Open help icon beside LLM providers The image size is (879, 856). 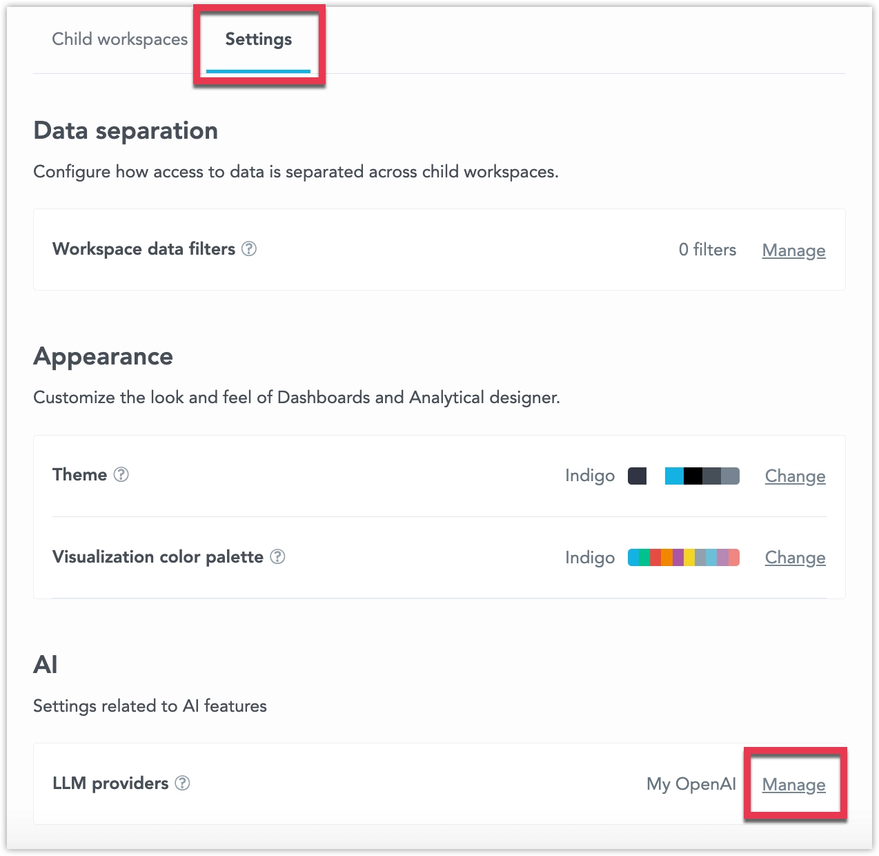tap(182, 784)
